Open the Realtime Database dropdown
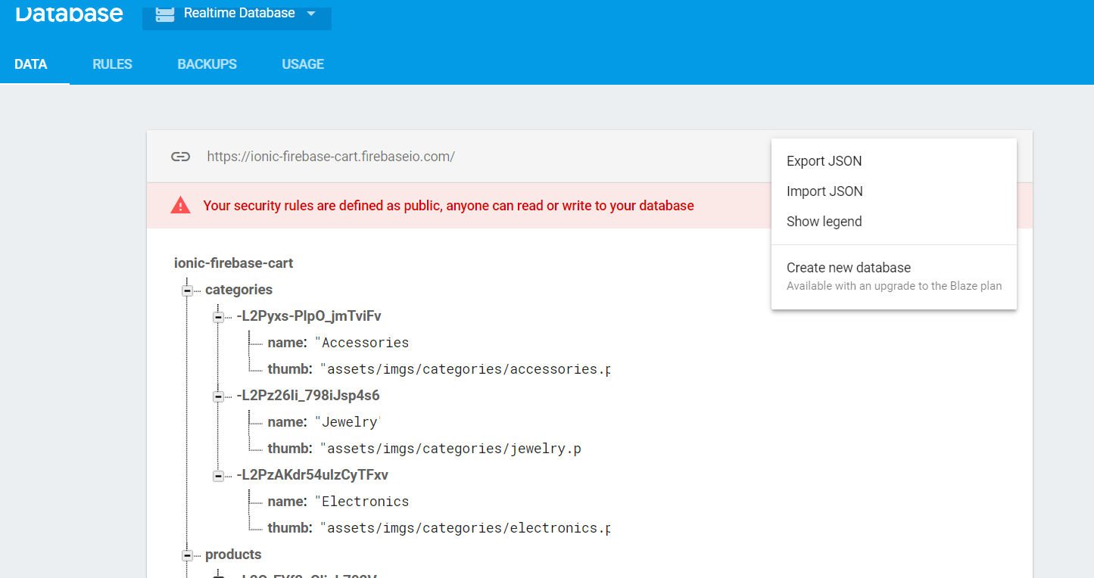The image size is (1094, 578). [x=237, y=15]
